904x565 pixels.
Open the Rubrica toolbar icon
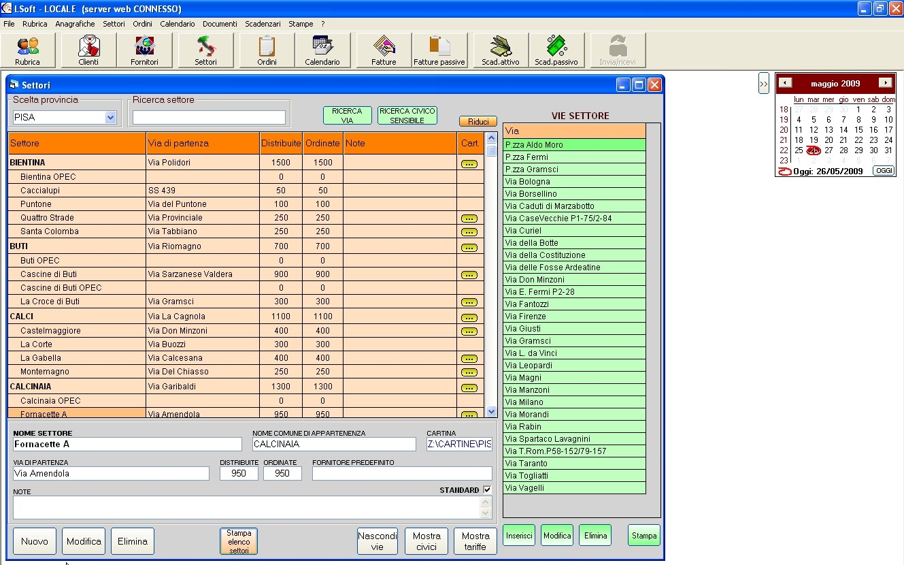[28, 50]
